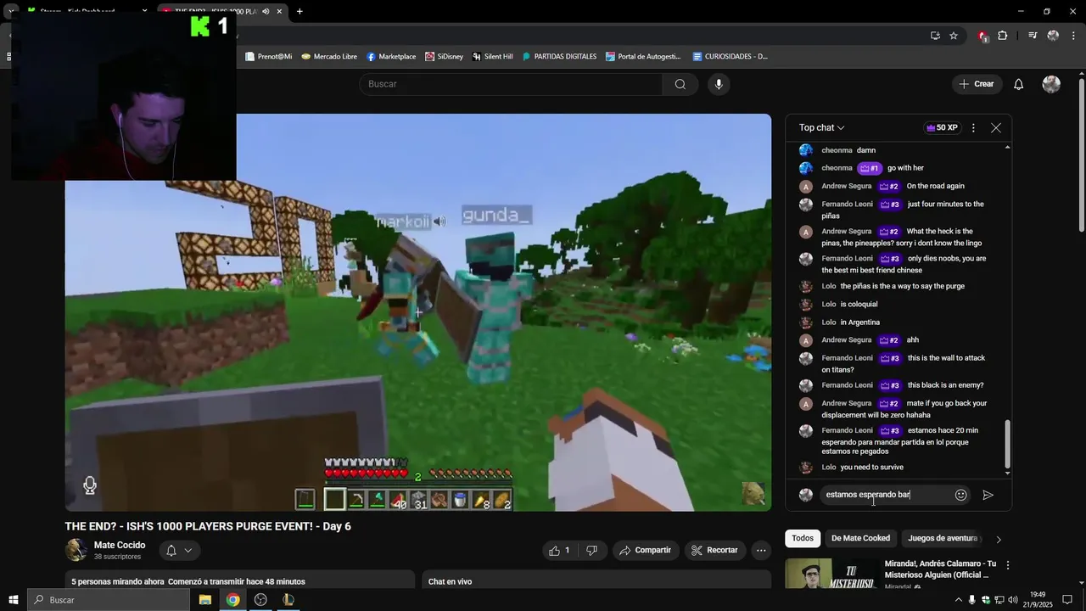Mute tab via speaker icon on YouTube tab
The height and width of the screenshot is (611, 1086).
click(x=266, y=11)
